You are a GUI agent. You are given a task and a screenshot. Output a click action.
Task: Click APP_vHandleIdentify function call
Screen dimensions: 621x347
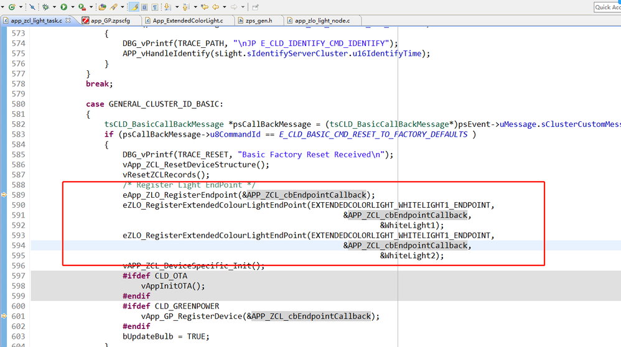276,53
